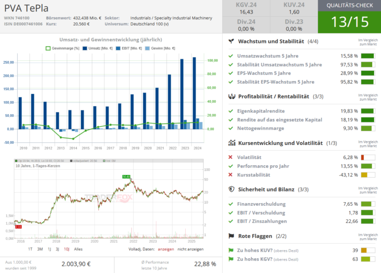Click the KGV.24 value tile
The image size is (381, 273).
[x=246, y=8]
